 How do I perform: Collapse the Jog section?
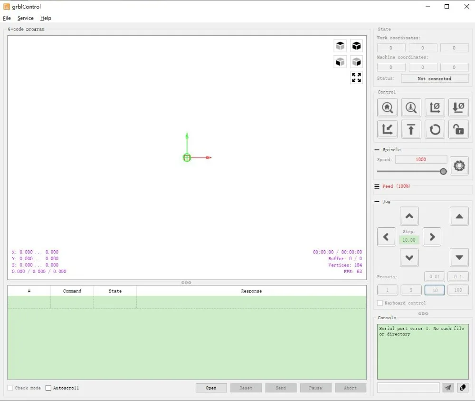[377, 201]
